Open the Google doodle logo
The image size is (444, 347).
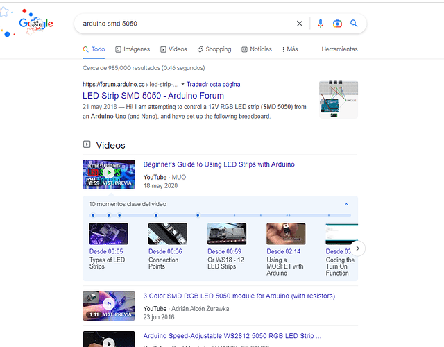click(x=35, y=24)
